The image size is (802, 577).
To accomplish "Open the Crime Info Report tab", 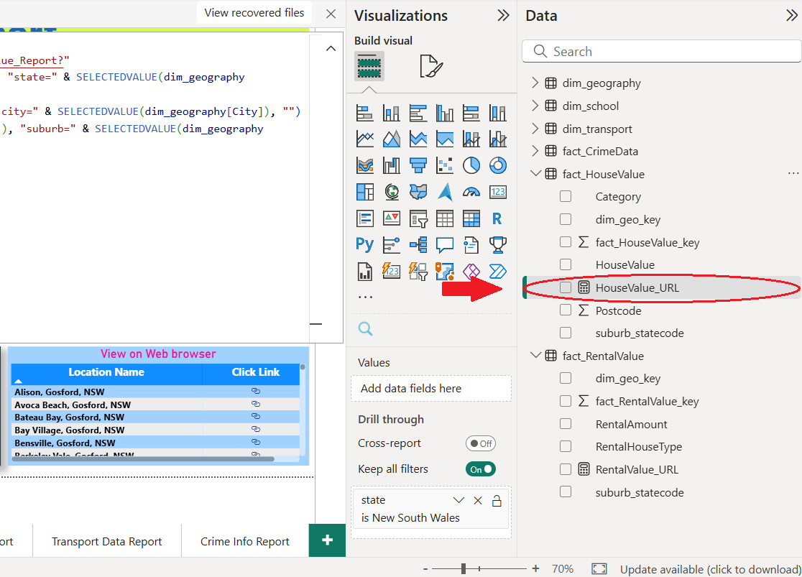I will coord(244,542).
